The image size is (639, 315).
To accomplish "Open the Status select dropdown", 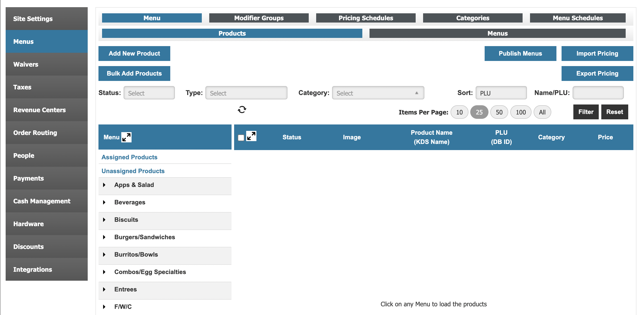I will tap(149, 93).
